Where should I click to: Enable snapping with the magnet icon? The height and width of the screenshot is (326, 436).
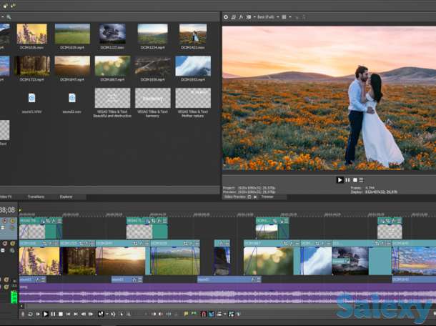click(202, 314)
